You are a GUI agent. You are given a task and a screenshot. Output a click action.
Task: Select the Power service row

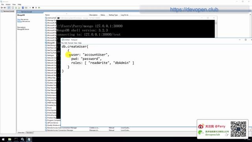point(51,108)
